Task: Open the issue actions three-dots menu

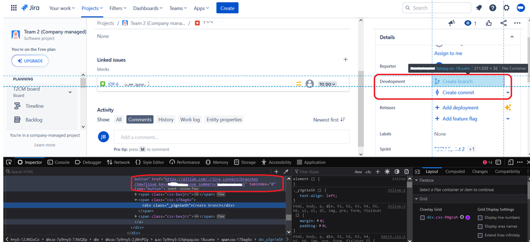Action: (517, 23)
